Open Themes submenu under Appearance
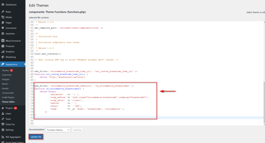This screenshot has width=265, height=143. click(5, 70)
